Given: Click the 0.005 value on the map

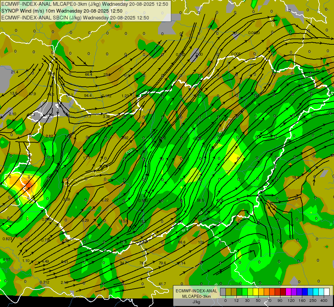Looking at the screenshot, I should click(x=236, y=54).
